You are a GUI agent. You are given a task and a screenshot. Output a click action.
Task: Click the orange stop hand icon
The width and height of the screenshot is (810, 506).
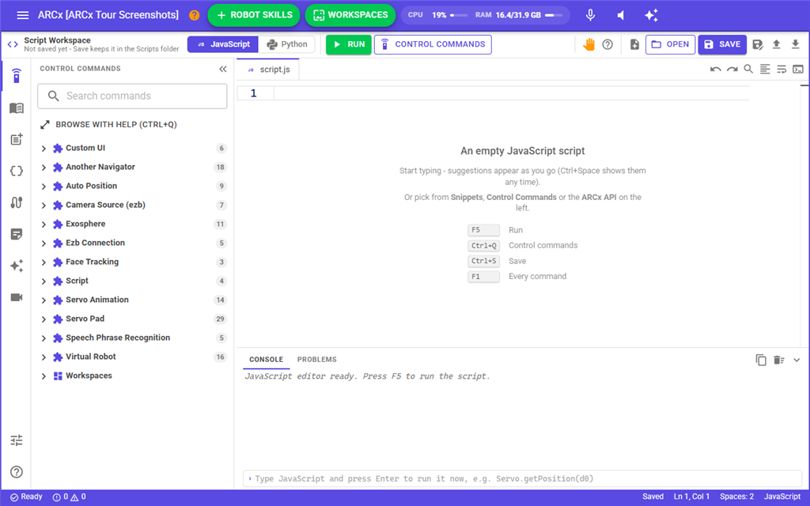coord(589,44)
